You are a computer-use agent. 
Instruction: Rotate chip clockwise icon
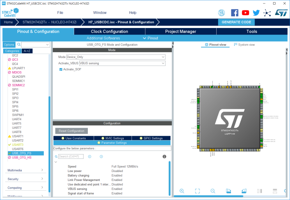coord(228,191)
